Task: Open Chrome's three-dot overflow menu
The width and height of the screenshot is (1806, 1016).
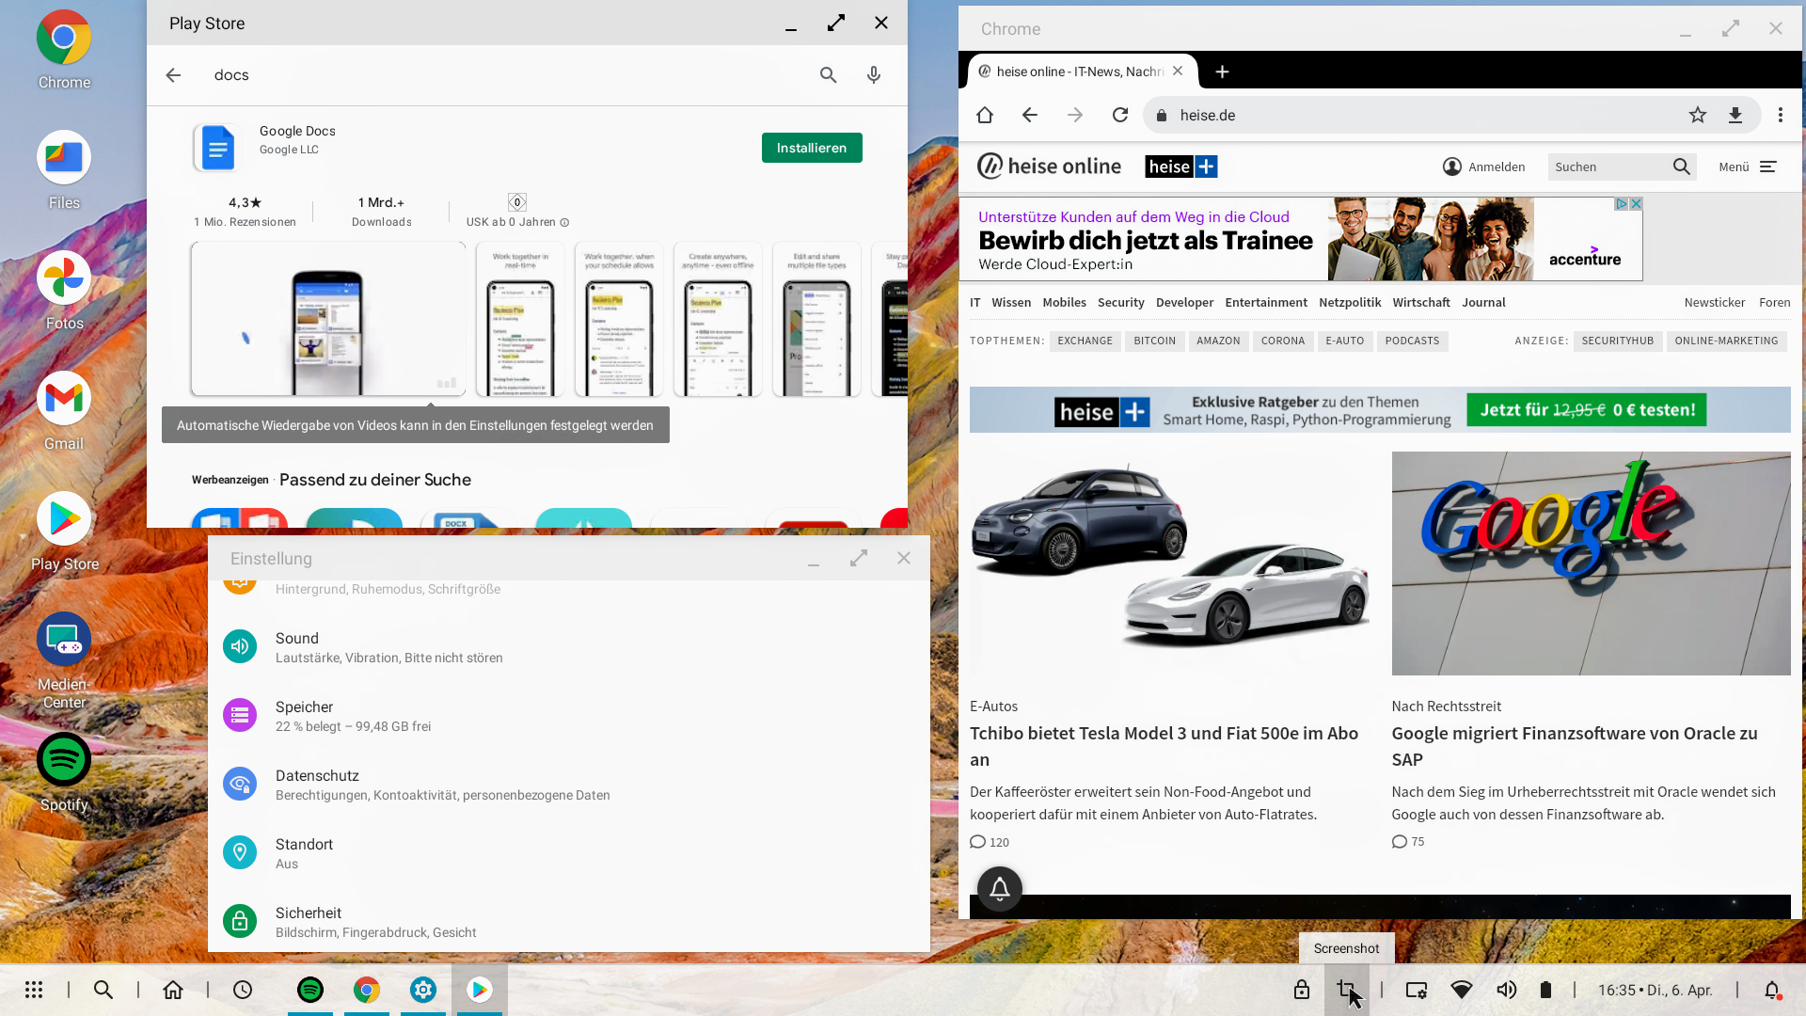Action: click(1780, 115)
